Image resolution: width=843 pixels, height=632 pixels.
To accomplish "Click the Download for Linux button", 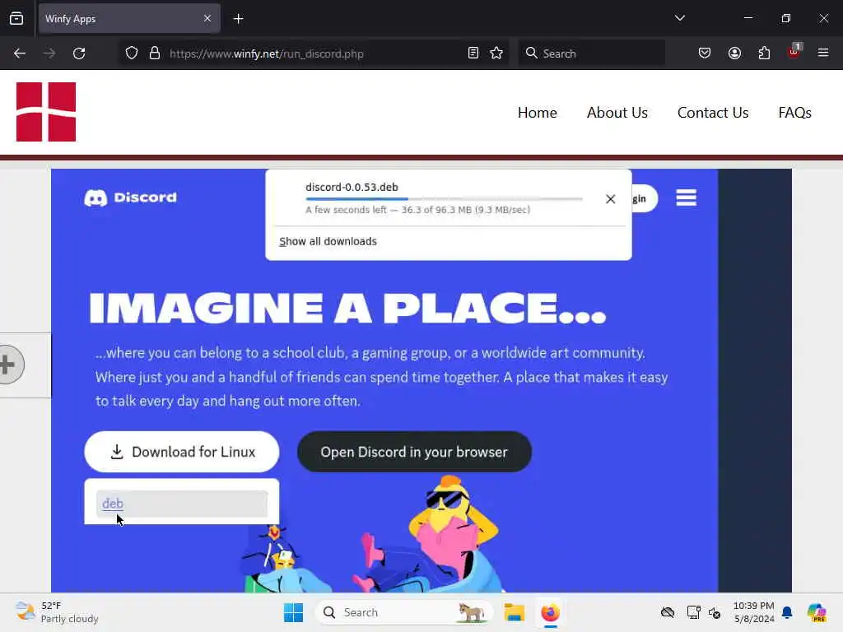I will coord(182,452).
